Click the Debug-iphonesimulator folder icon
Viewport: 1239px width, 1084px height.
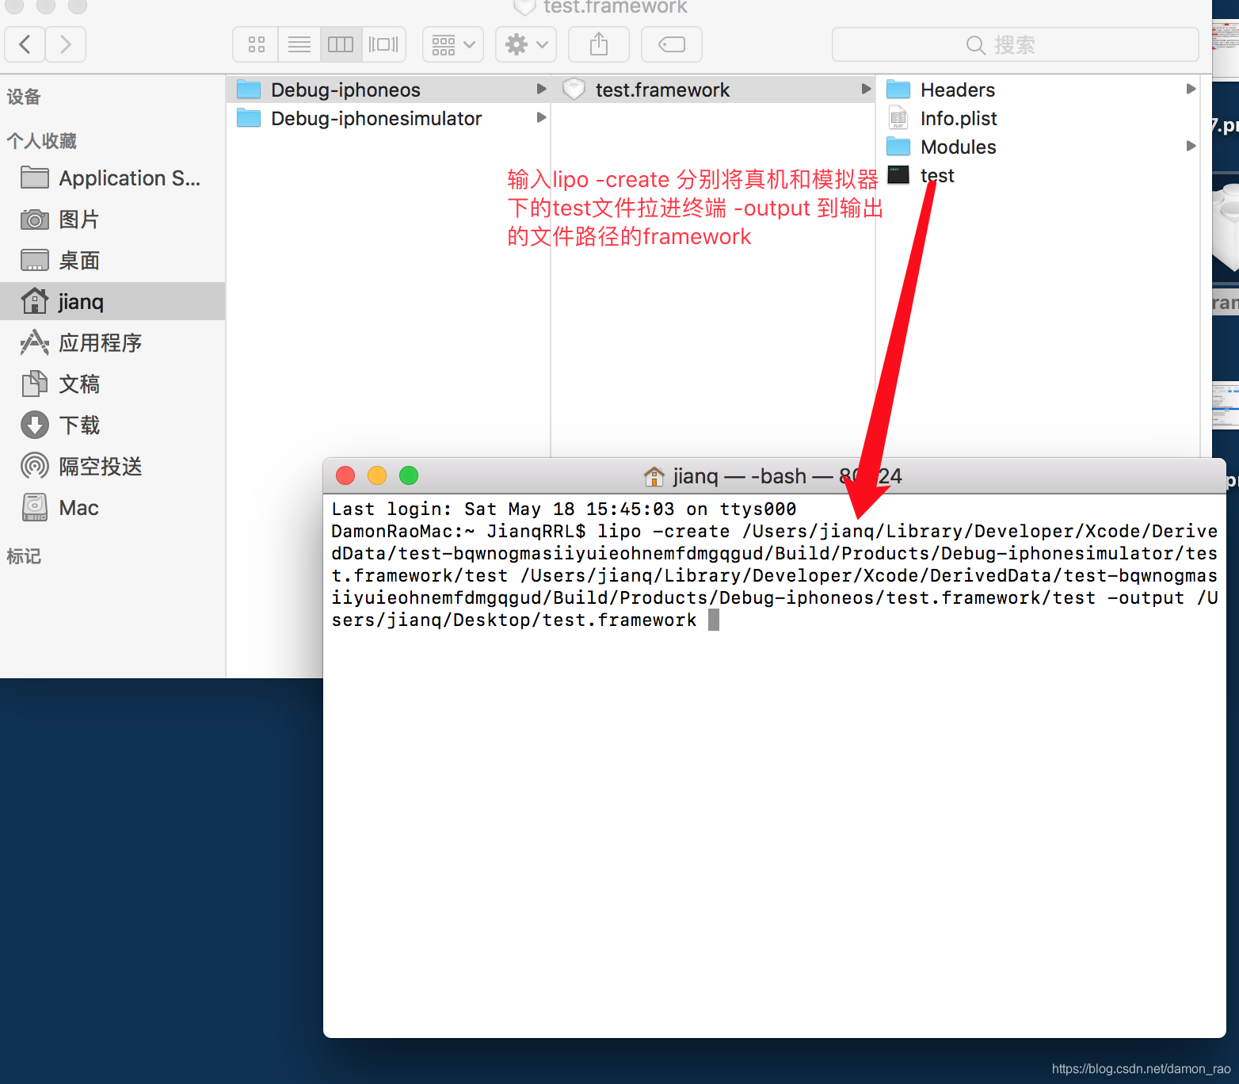pos(249,117)
